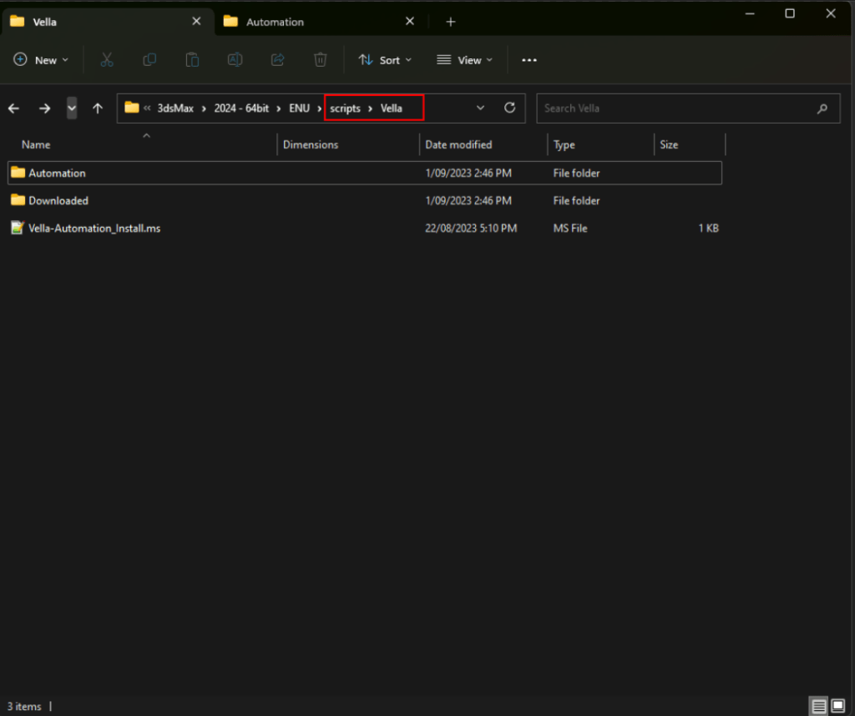The height and width of the screenshot is (716, 855).
Task: Open the See more ellipsis menu
Action: pyautogui.click(x=529, y=60)
